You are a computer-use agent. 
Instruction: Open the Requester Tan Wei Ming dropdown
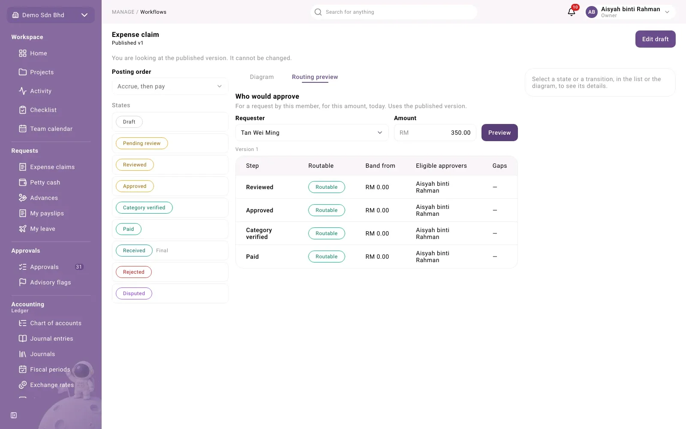coord(312,133)
